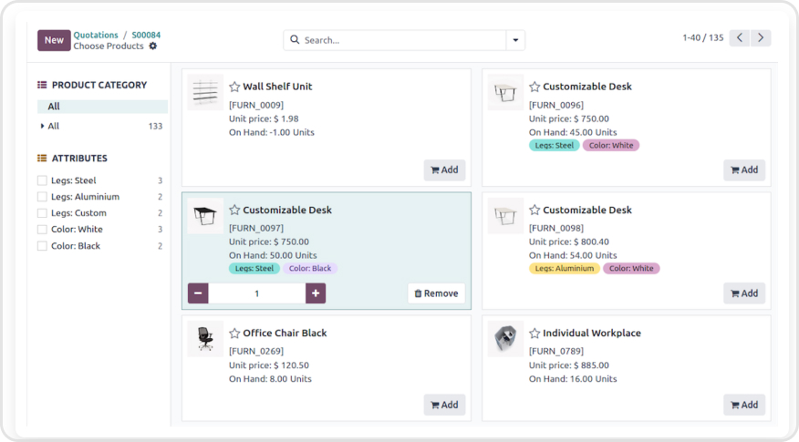This screenshot has height=442, width=799.
Task: Open the Office Chair Black image
Action: coord(205,339)
